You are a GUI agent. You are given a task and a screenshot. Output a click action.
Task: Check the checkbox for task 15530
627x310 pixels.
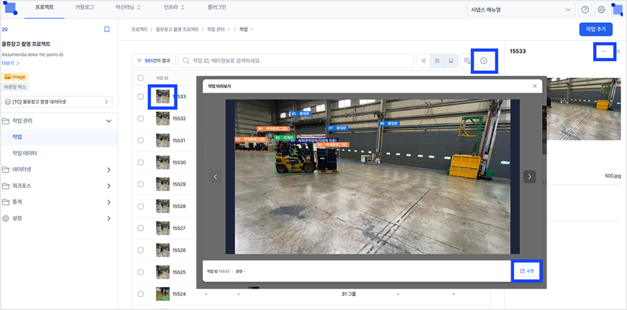coord(141,162)
